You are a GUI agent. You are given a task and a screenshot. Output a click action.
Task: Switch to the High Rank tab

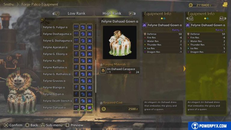[112, 14]
